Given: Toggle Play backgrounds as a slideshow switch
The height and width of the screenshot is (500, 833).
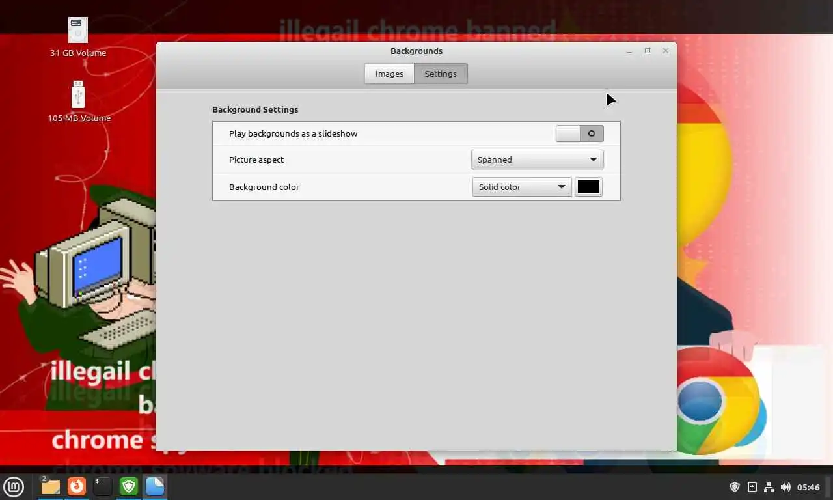Looking at the screenshot, I should coord(579,133).
